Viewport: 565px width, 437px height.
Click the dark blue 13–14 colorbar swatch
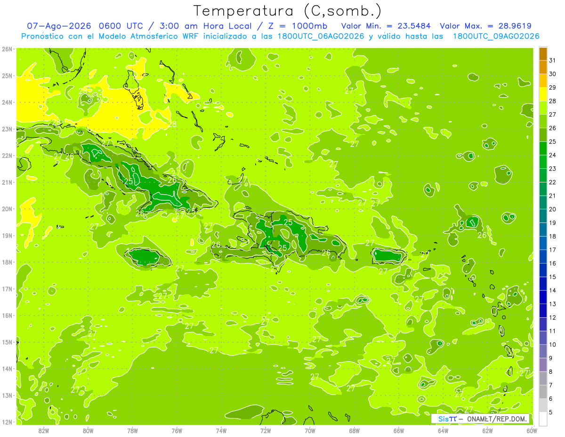pos(543,297)
